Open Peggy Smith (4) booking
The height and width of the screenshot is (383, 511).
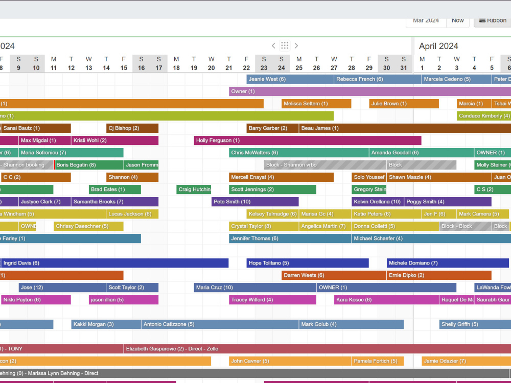448,202
